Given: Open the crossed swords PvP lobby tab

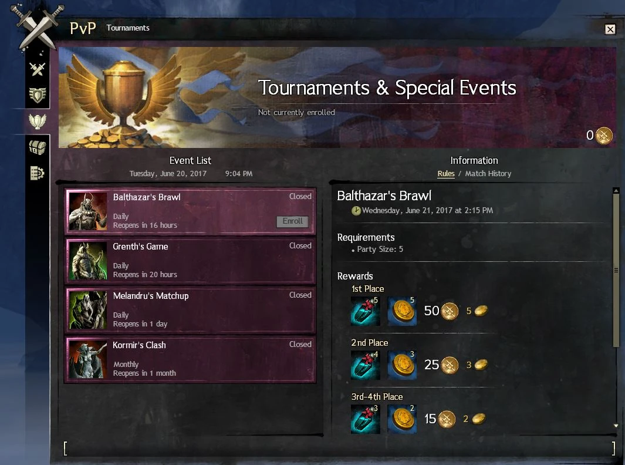Looking at the screenshot, I should [38, 69].
